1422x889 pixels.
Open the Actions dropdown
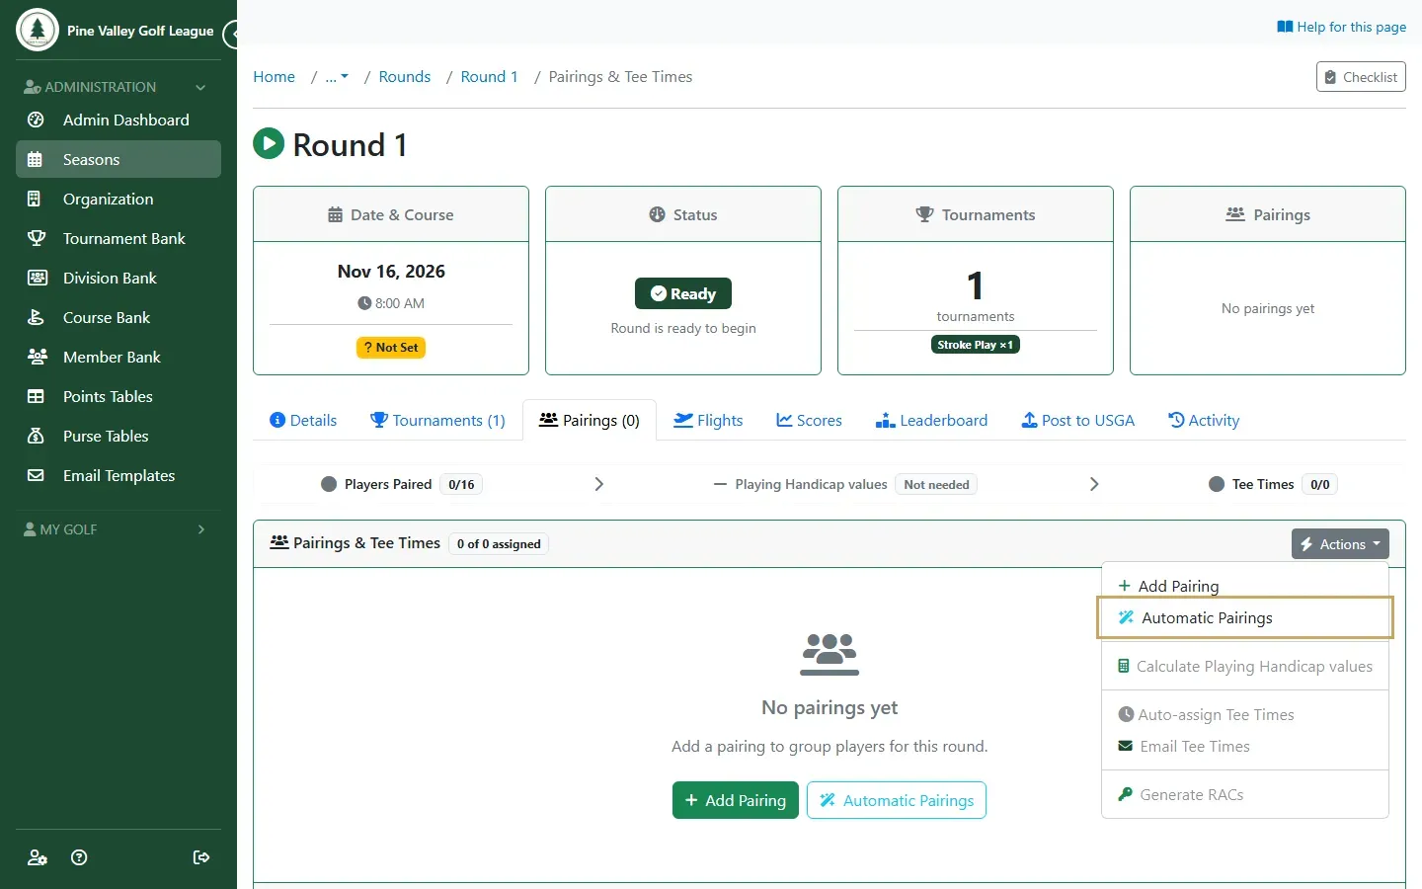pyautogui.click(x=1340, y=544)
